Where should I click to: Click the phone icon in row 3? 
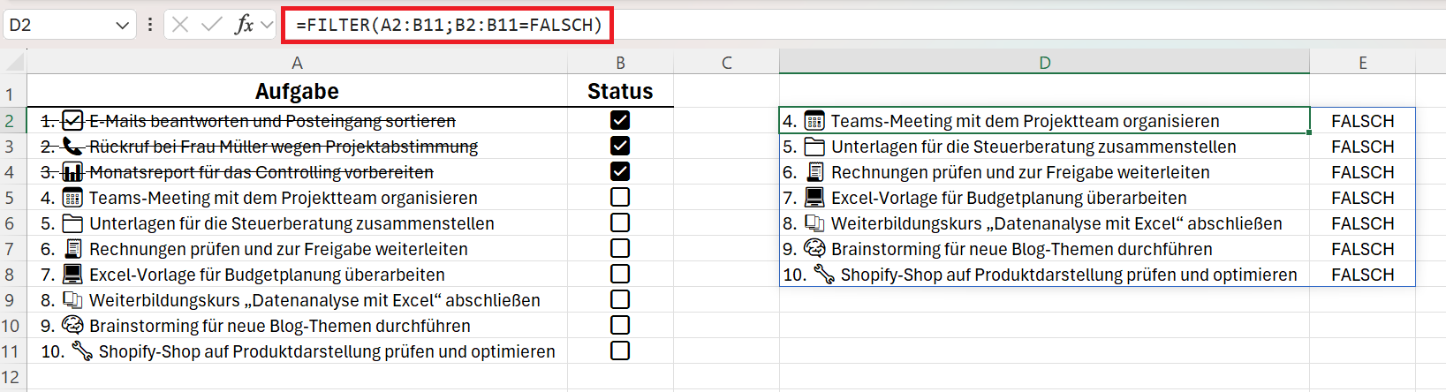point(72,146)
